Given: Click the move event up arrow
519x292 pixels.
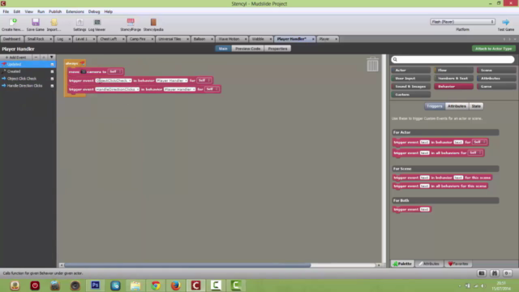Looking at the screenshot, I should (43, 58).
